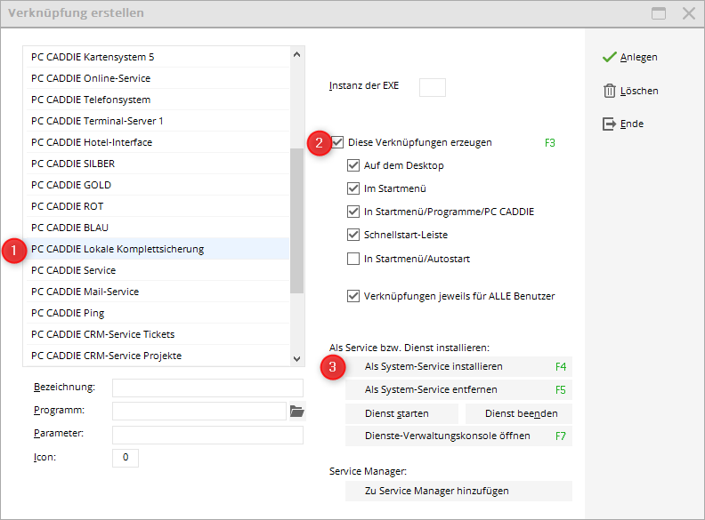The image size is (705, 520).
Task: Select PC CADDIE Lokale Komplettsicherung entry
Action: point(158,249)
